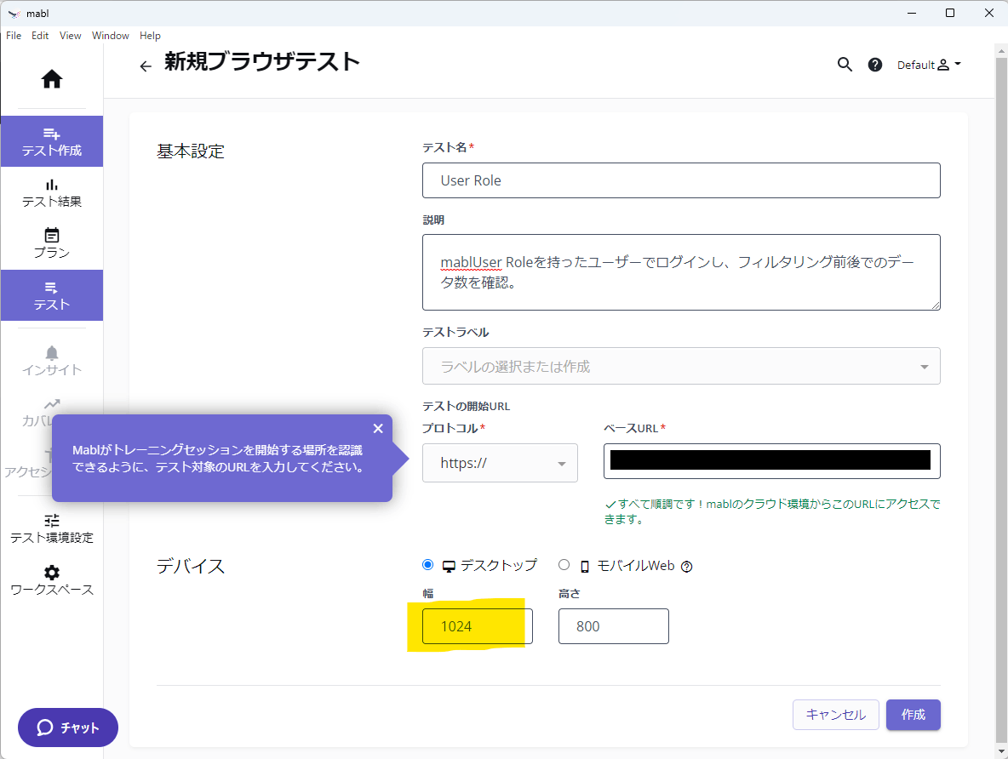Viewport: 1008px width, 759px height.
Task: Open the View menu
Action: (70, 36)
